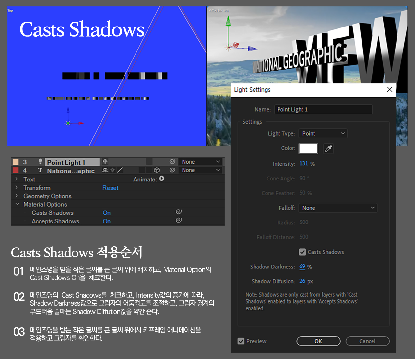Expand the Text property group
Image resolution: width=415 pixels, height=359 pixels.
[17, 179]
